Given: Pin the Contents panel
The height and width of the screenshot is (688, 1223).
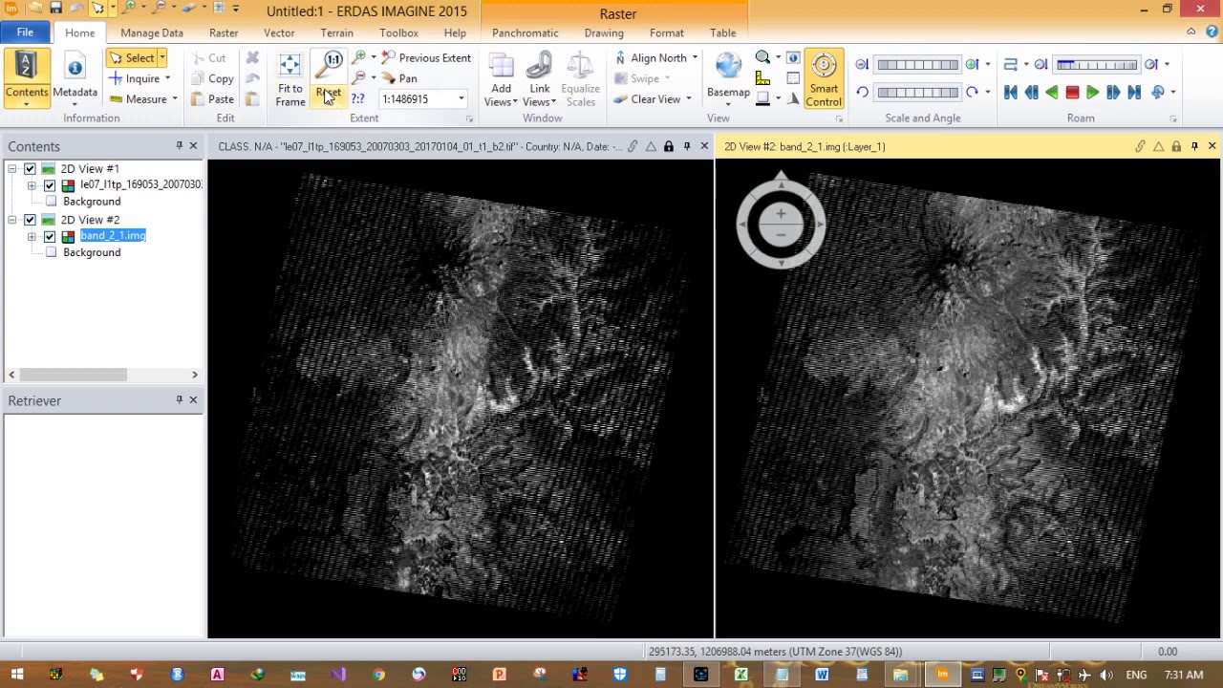Looking at the screenshot, I should click(179, 146).
